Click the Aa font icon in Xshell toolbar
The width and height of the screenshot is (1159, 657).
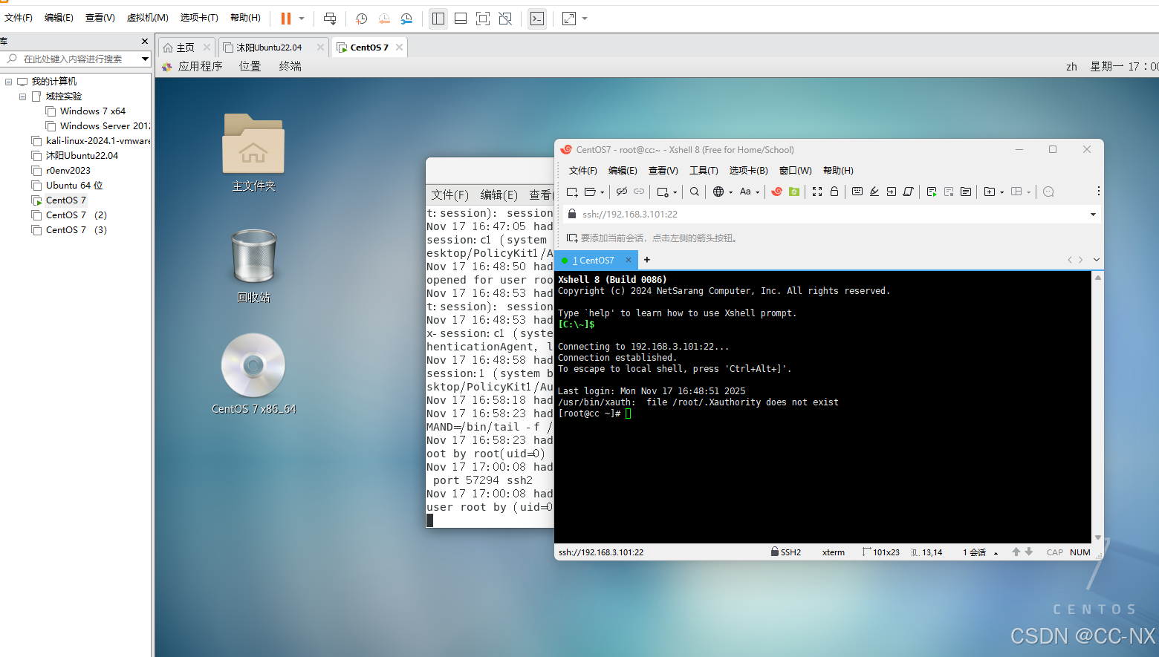point(745,192)
